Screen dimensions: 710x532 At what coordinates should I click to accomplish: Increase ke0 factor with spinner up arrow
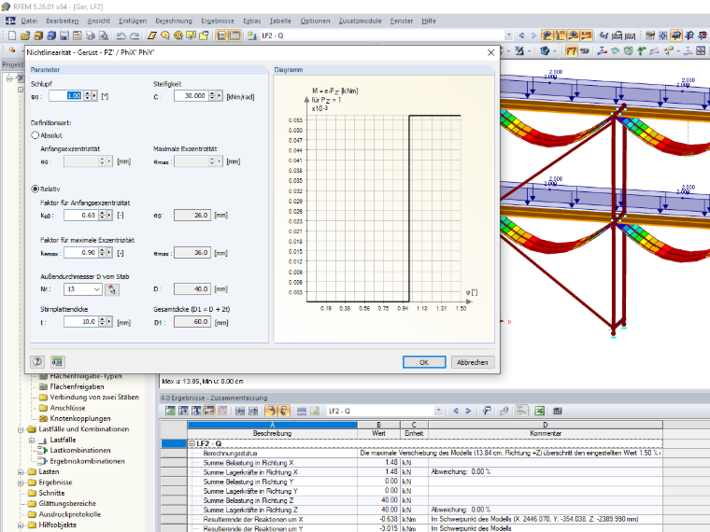102,213
